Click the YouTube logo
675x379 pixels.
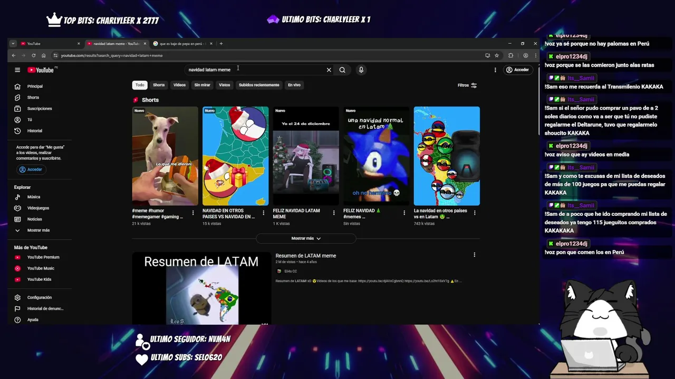[x=41, y=69]
